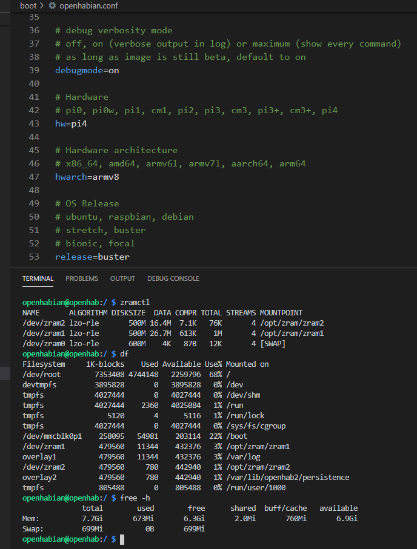
Task: Place cursor on release=buster line
Action: click(92, 257)
